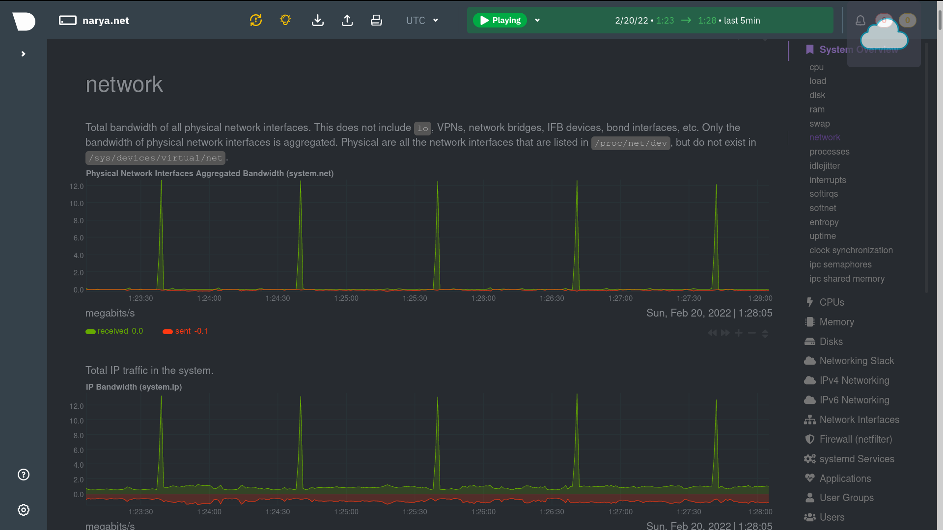Click the export snapshot download icon
The width and height of the screenshot is (943, 530).
[x=318, y=20]
